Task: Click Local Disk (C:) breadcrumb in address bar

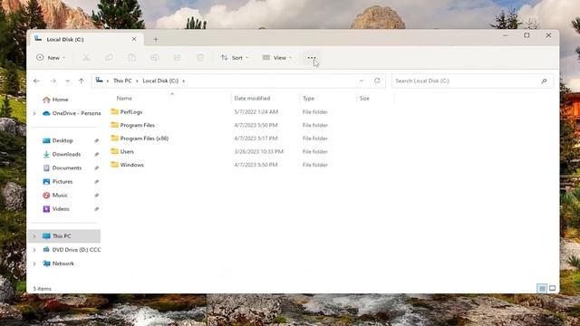Action: click(x=160, y=81)
